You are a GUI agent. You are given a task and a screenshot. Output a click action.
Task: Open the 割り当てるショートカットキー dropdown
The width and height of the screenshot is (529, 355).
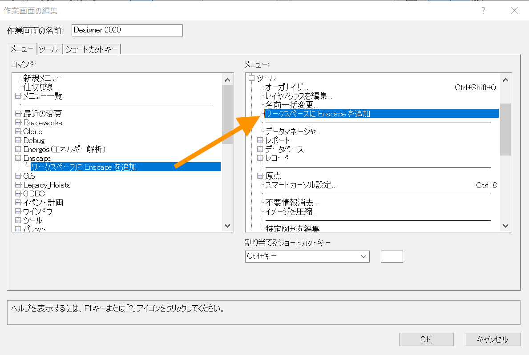(x=363, y=256)
